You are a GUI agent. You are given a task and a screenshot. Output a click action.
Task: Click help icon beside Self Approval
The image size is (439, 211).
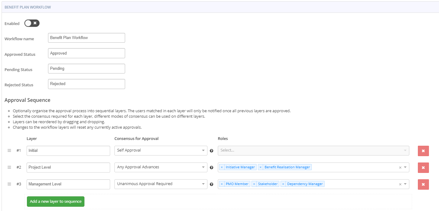[x=211, y=151]
